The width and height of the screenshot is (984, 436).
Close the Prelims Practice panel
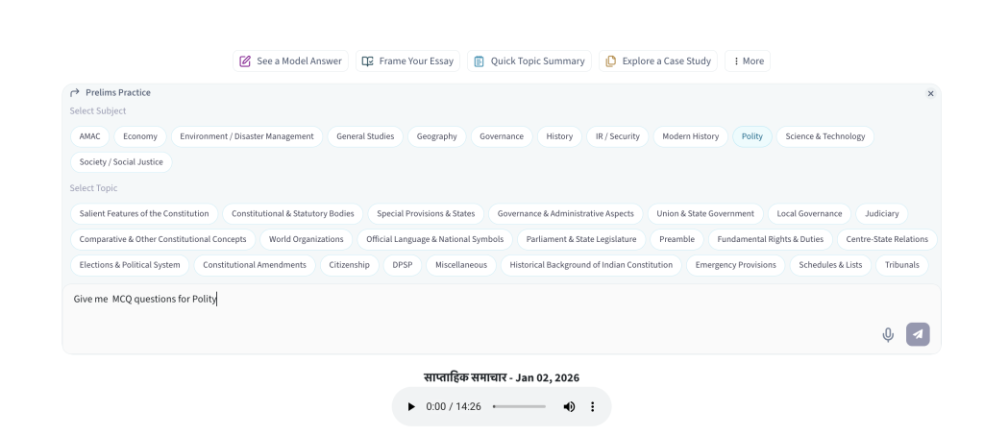click(930, 93)
